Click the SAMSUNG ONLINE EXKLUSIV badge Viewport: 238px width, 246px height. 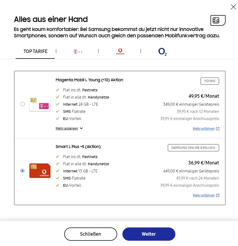(x=193, y=148)
